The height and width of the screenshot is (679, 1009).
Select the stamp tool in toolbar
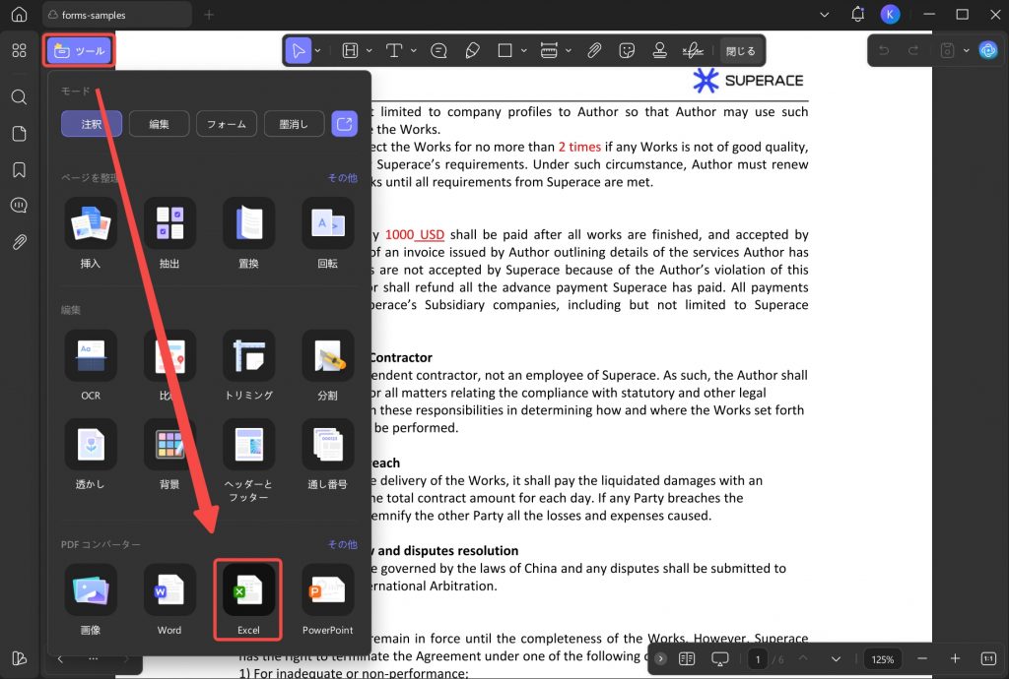pos(659,50)
